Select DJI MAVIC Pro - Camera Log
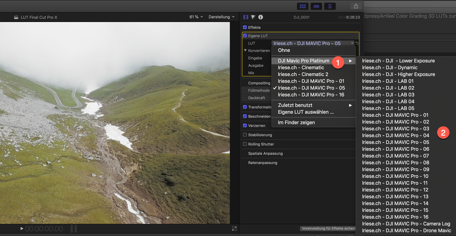This screenshot has height=236, width=456. coord(406,224)
